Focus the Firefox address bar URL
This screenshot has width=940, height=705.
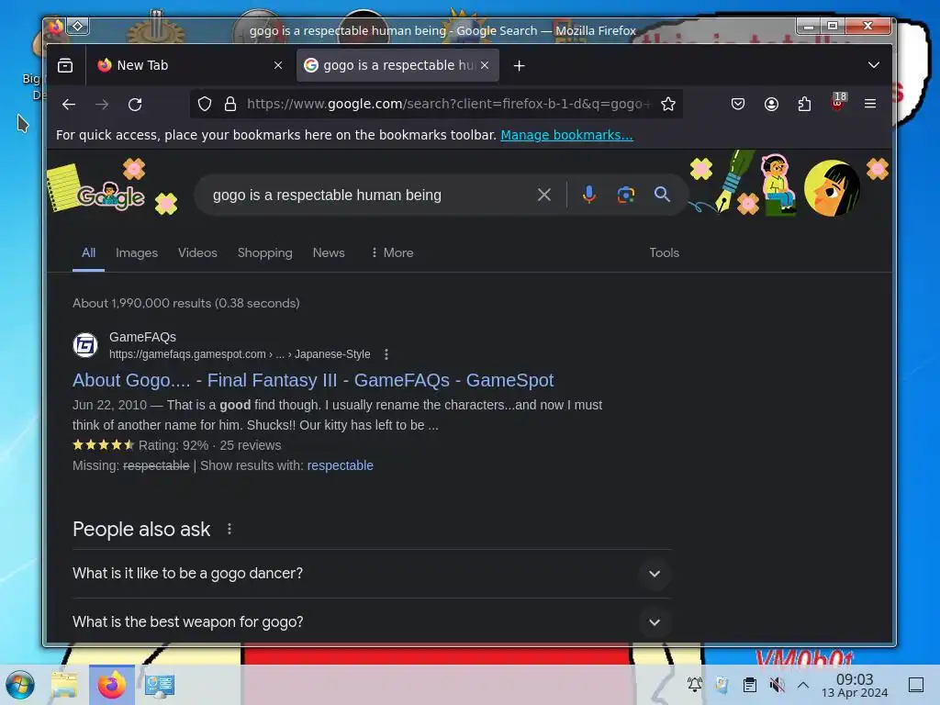448,105
